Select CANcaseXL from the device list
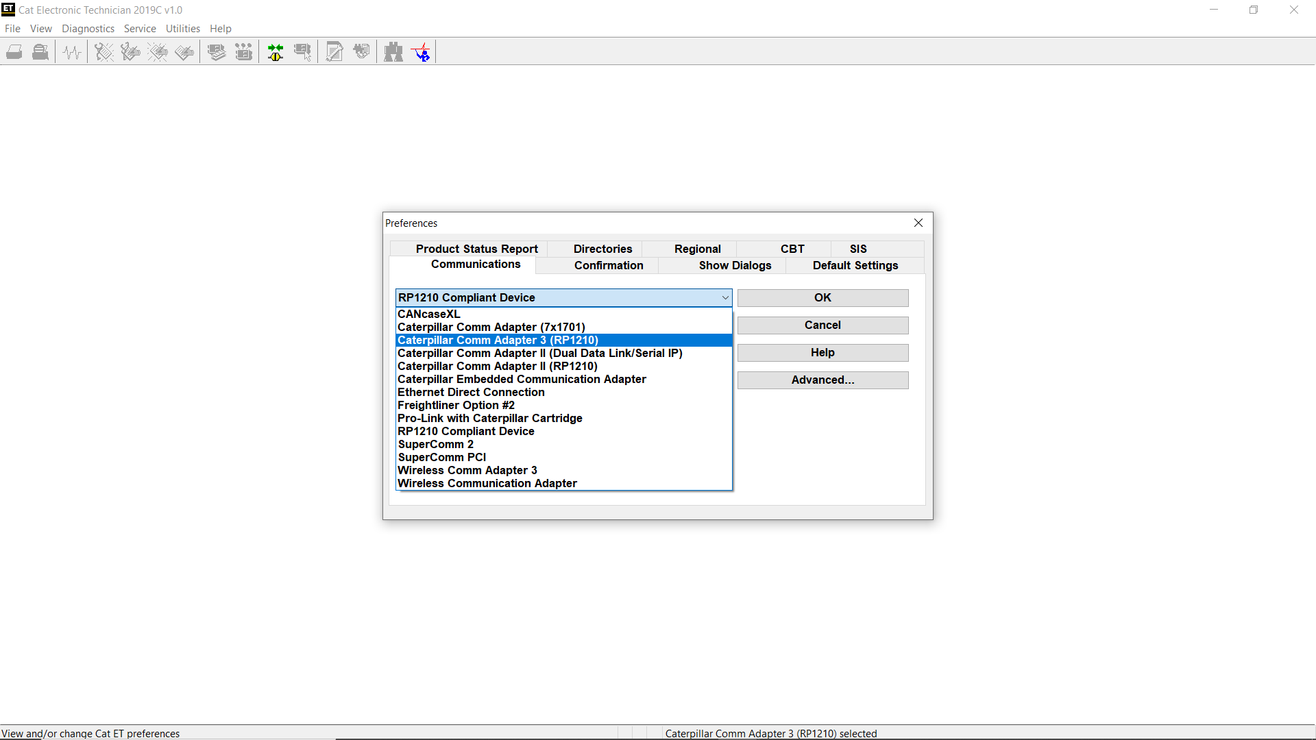The width and height of the screenshot is (1316, 740). click(428, 314)
